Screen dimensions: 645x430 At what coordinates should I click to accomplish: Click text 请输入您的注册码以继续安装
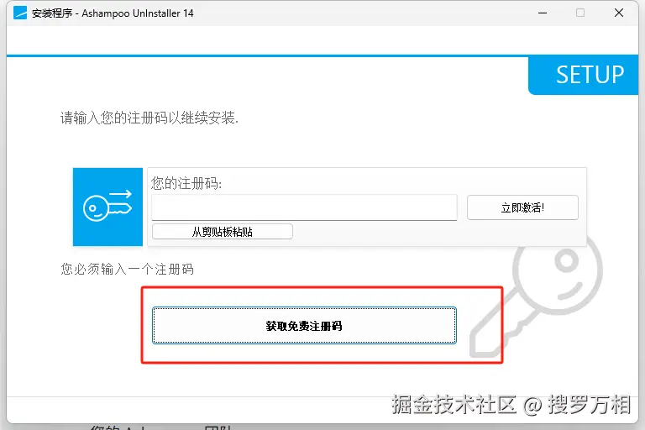click(x=149, y=118)
